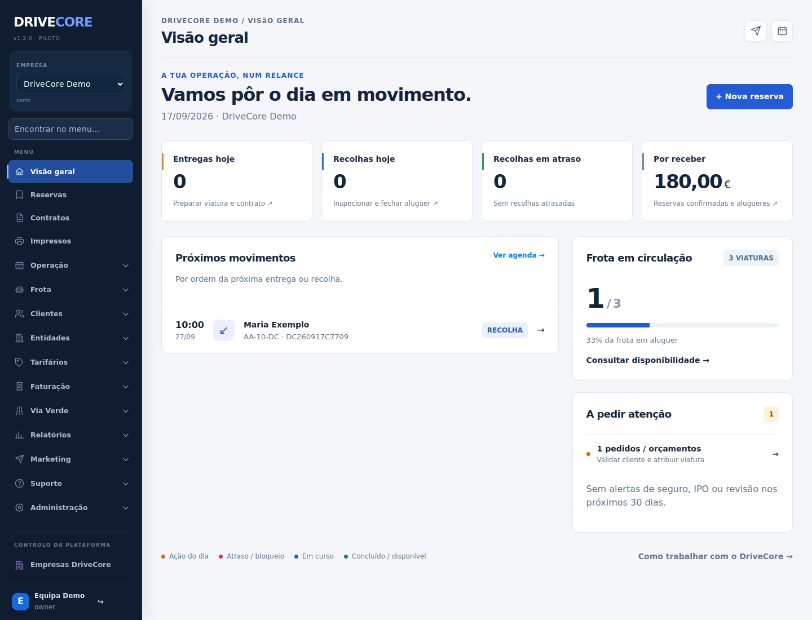Screen dimensions: 812x620
Task: Click the Frota car icon
Action: 19,290
